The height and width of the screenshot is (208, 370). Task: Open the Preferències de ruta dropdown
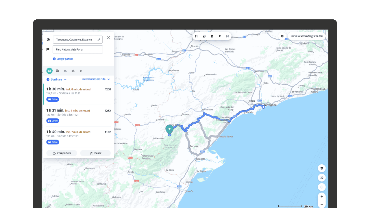click(x=95, y=79)
